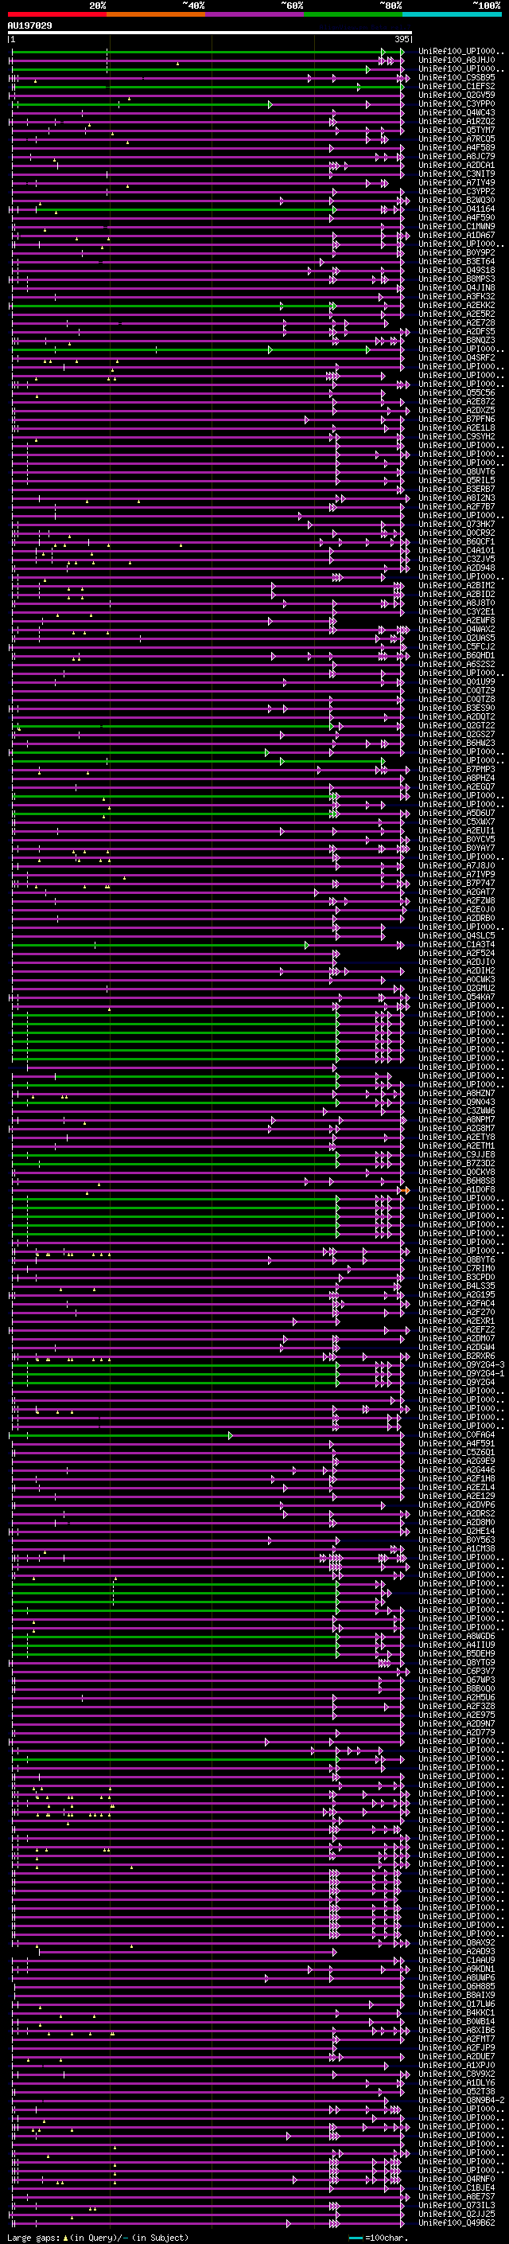Click the orange ~40% identity legend bar
The image size is (509, 2244).
click(157, 14)
